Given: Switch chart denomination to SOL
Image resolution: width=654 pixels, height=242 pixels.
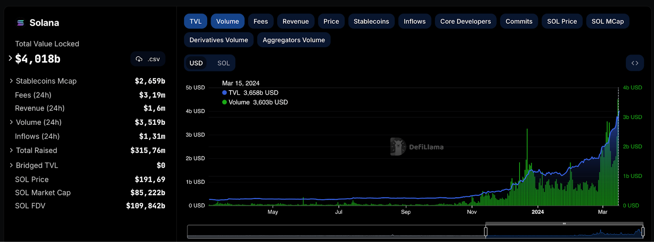Looking at the screenshot, I should click(224, 63).
